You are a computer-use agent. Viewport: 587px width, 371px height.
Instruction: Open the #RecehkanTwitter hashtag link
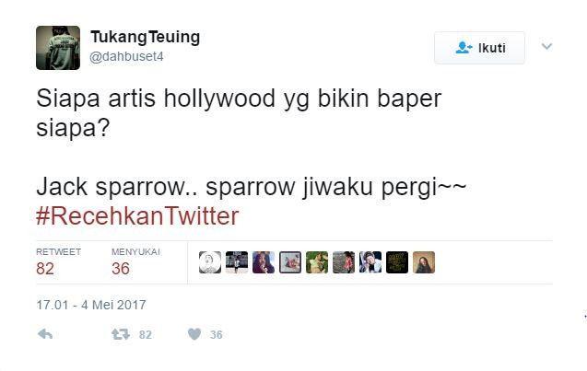click(137, 216)
